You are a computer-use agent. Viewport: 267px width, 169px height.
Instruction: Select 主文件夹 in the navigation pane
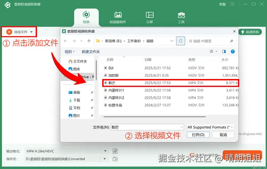(x=78, y=62)
